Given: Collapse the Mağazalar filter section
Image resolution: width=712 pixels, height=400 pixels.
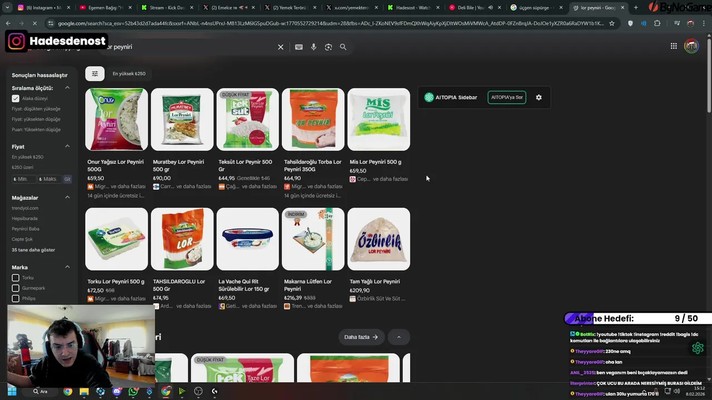Looking at the screenshot, I should pos(67,197).
